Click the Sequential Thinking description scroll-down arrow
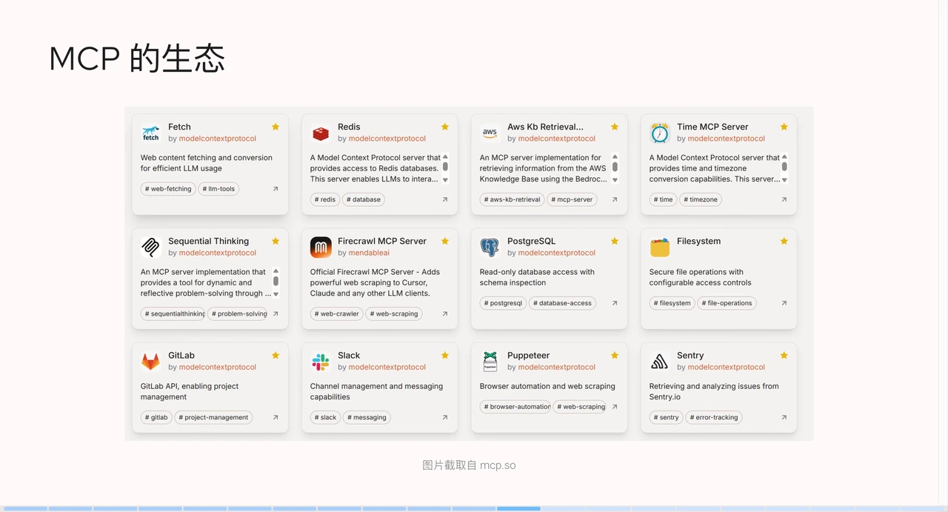 [x=276, y=294]
